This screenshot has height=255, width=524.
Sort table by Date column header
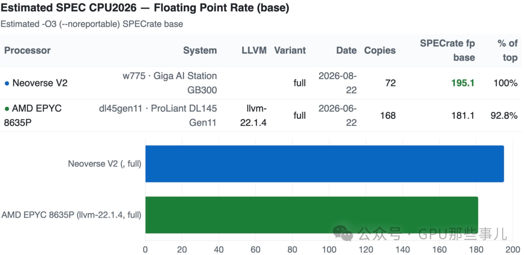346,50
